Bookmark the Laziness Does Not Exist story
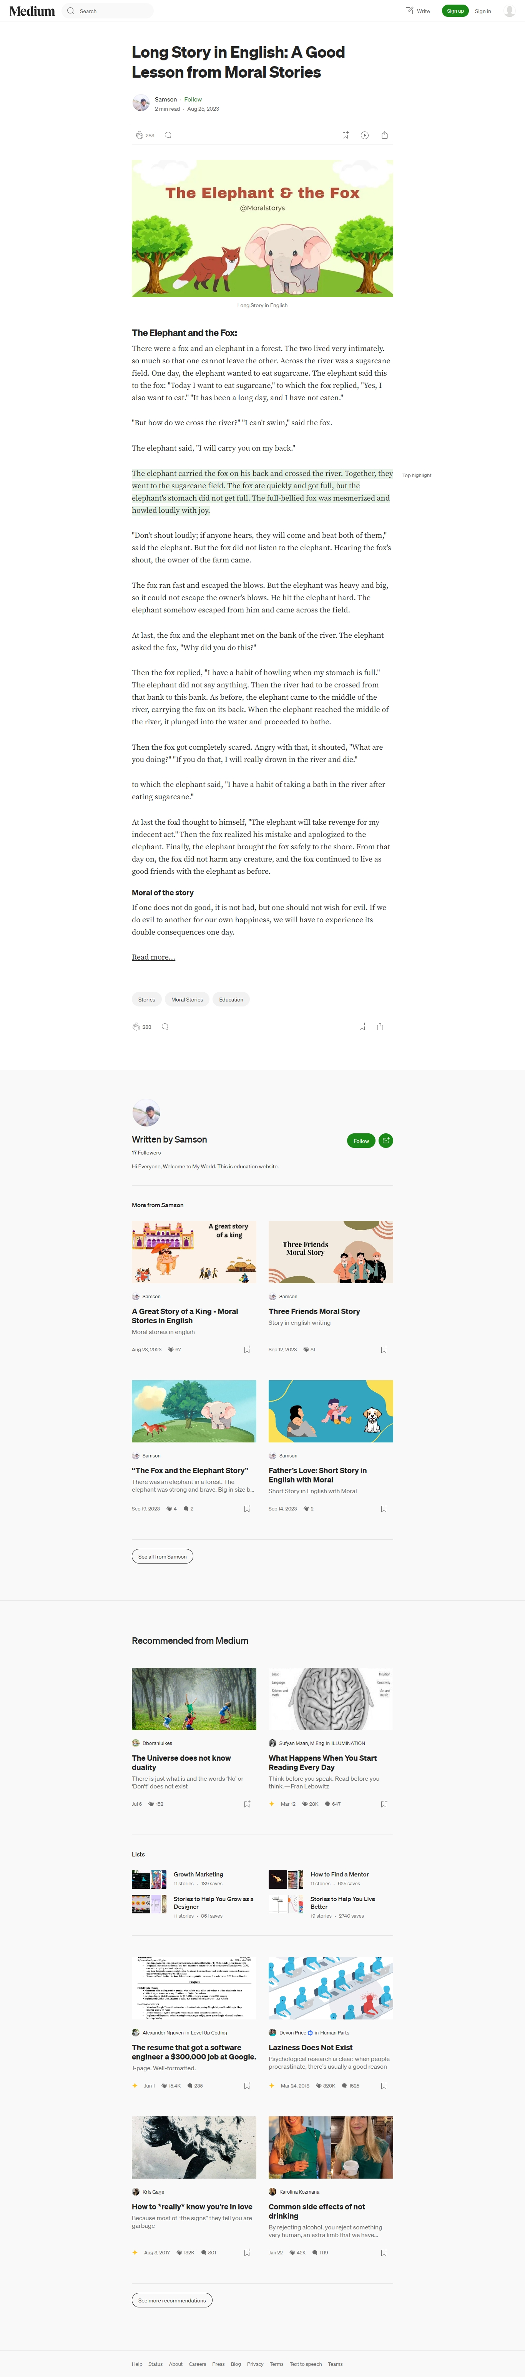Image resolution: width=525 pixels, height=2377 pixels. (384, 2086)
